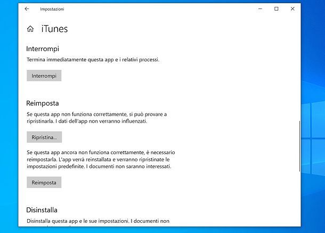Select the iTunes page title
Viewport: 325px width, 233px height.
point(54,29)
